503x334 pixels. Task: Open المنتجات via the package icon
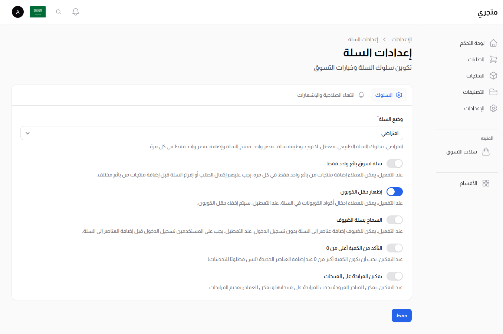(493, 76)
